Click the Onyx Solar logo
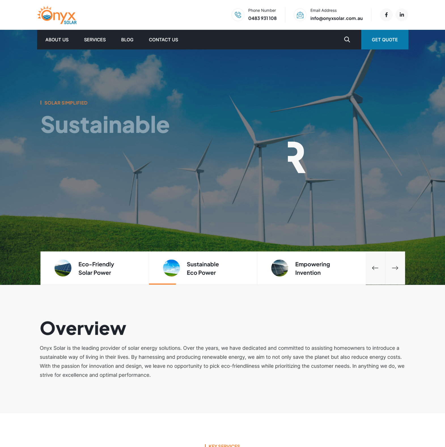 coord(57,15)
